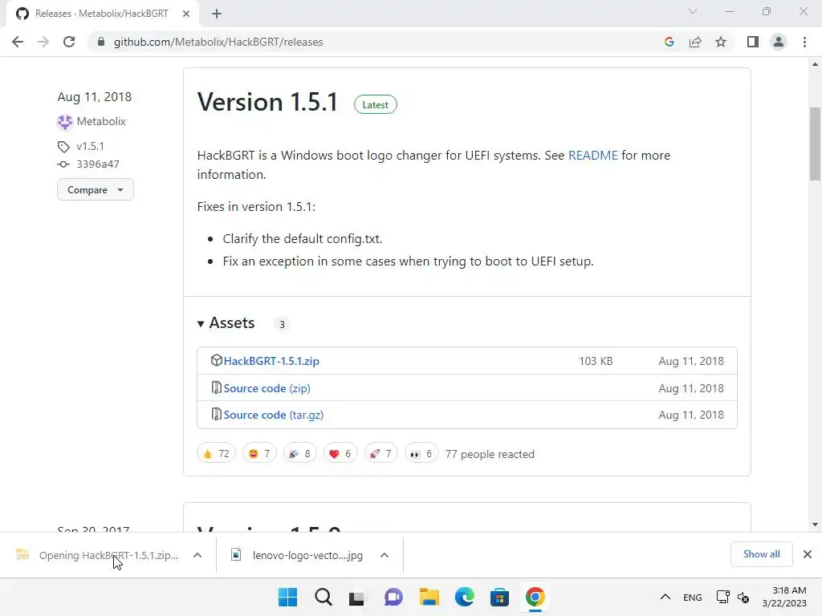Screen dimensions: 822x616
Task: Open the clock showing 3:18 AM
Action: coord(784,597)
